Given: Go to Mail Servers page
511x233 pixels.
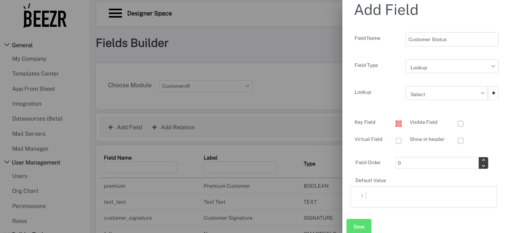Looking at the screenshot, I should (x=29, y=134).
